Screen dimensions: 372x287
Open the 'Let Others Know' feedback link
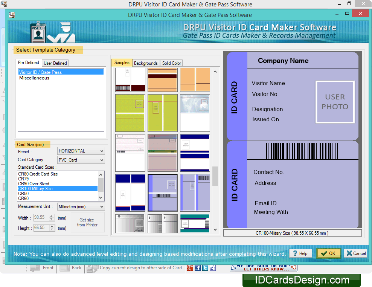coord(264,268)
